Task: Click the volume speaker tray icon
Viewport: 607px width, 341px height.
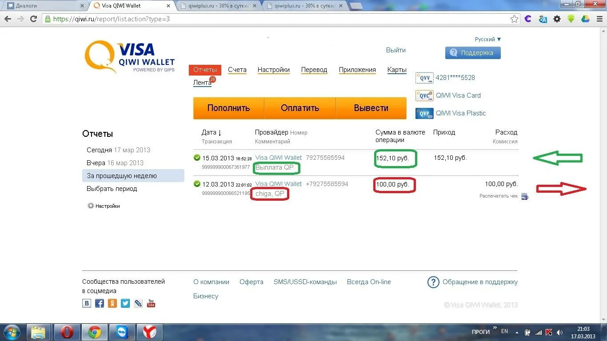Action: [x=560, y=332]
